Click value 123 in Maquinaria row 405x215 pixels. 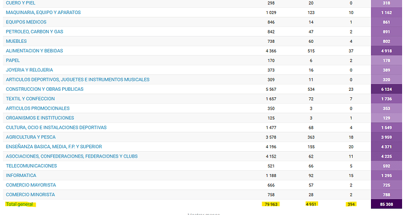311,12
